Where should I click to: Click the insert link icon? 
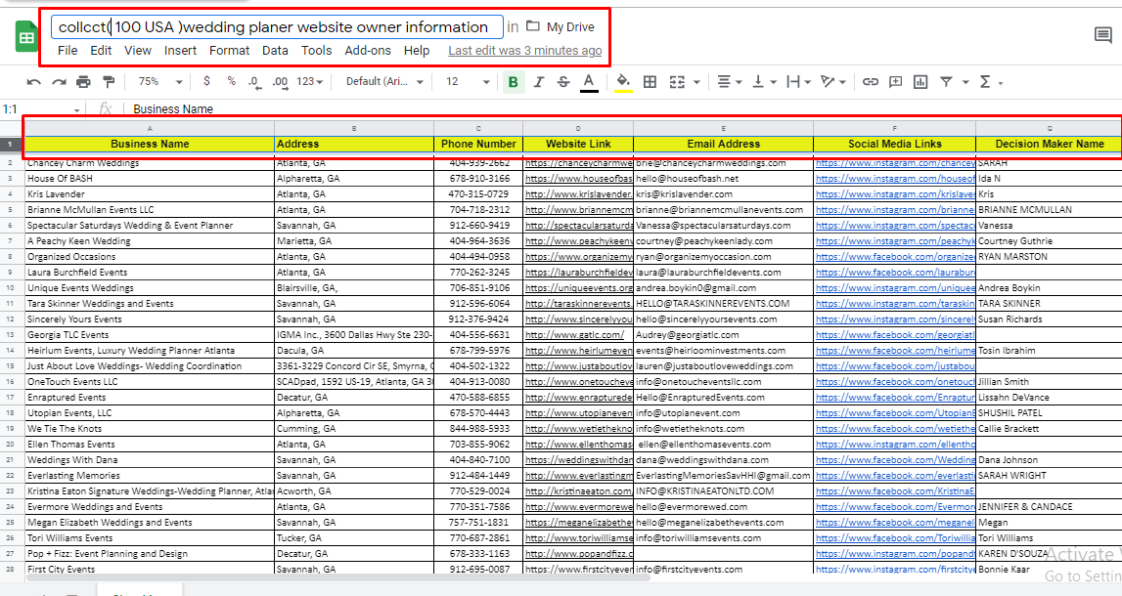pyautogui.click(x=870, y=82)
